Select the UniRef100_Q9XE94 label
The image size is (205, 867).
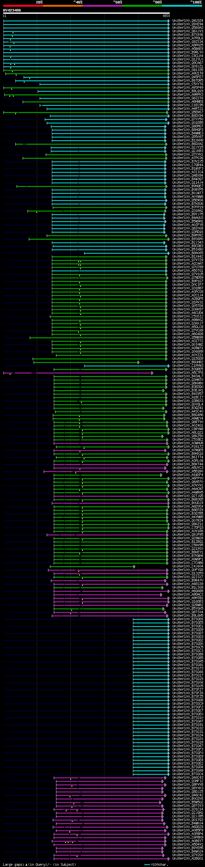coord(187,24)
